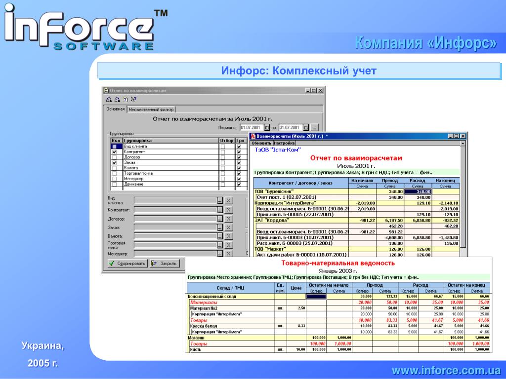Clear the Валюта filter with X
Viewport: 506px width, 379px height.
[x=228, y=236]
